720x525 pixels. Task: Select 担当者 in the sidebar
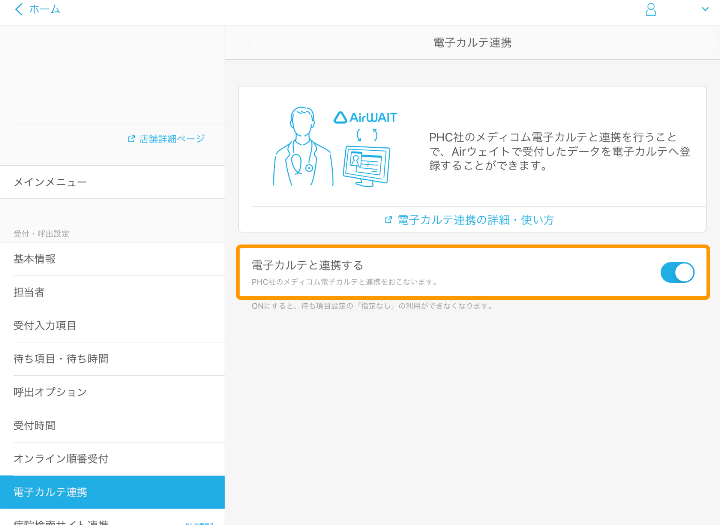click(112, 292)
